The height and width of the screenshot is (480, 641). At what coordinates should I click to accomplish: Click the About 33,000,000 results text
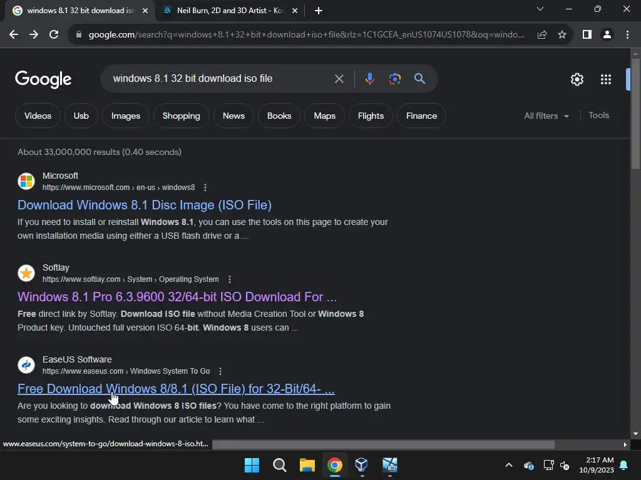pos(100,152)
